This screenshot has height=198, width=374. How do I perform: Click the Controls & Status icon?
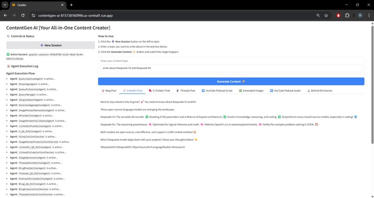coord(8,36)
